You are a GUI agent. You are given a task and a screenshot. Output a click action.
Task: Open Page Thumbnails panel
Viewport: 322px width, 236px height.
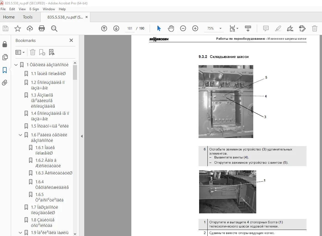pos(5,57)
